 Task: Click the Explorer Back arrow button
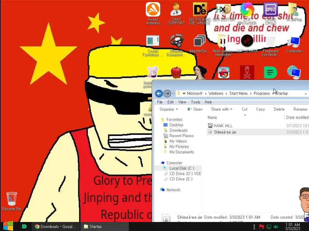click(159, 94)
